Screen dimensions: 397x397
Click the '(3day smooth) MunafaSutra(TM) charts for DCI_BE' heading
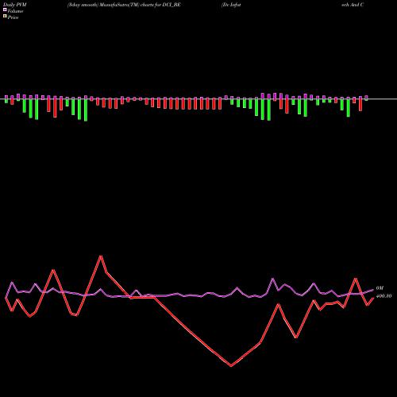click(124, 5)
